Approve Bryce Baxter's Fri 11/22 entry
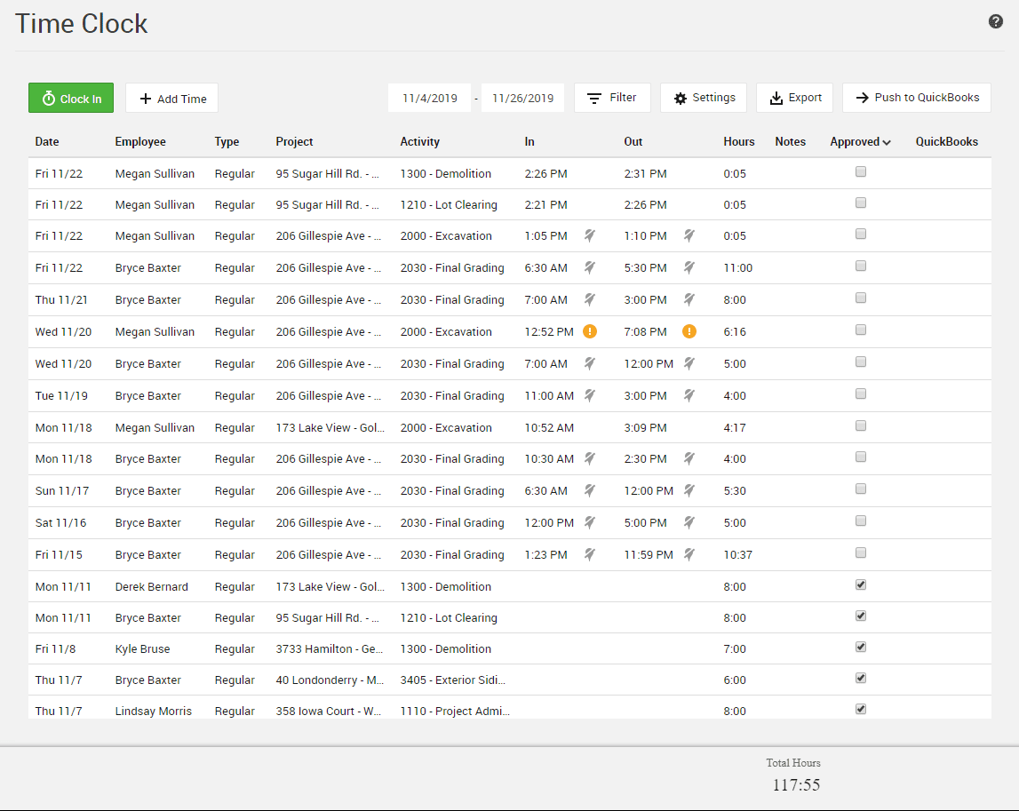 click(861, 266)
